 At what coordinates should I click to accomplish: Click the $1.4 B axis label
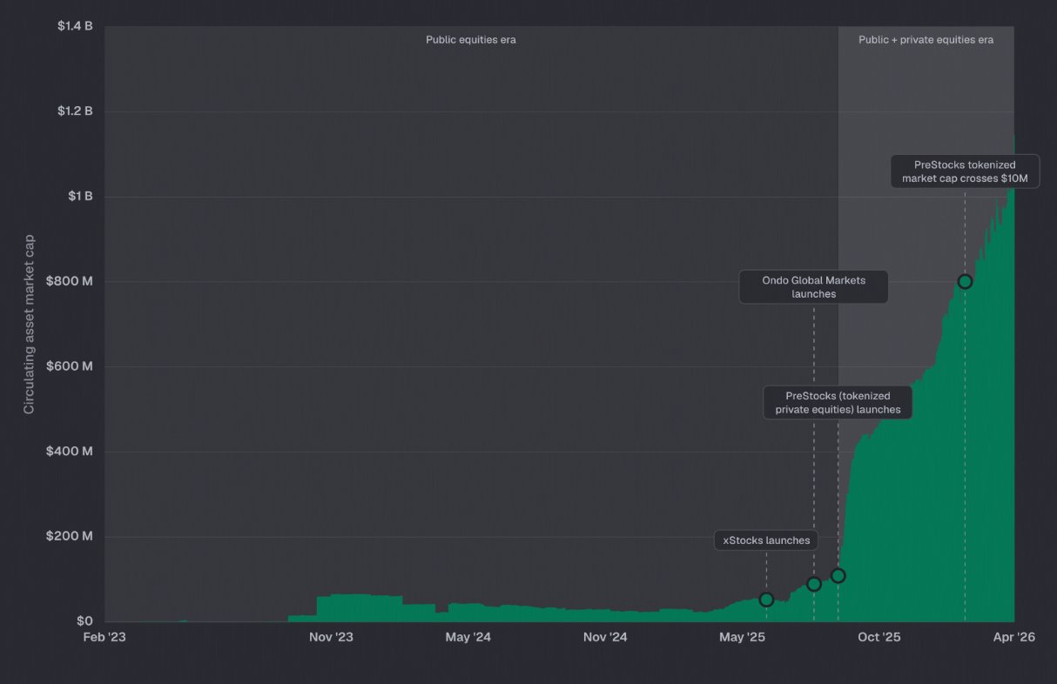tap(75, 27)
